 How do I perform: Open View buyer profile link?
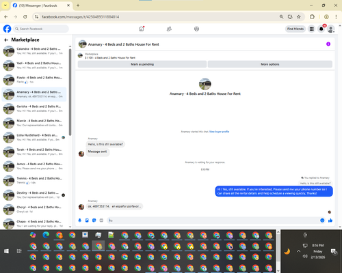click(219, 132)
